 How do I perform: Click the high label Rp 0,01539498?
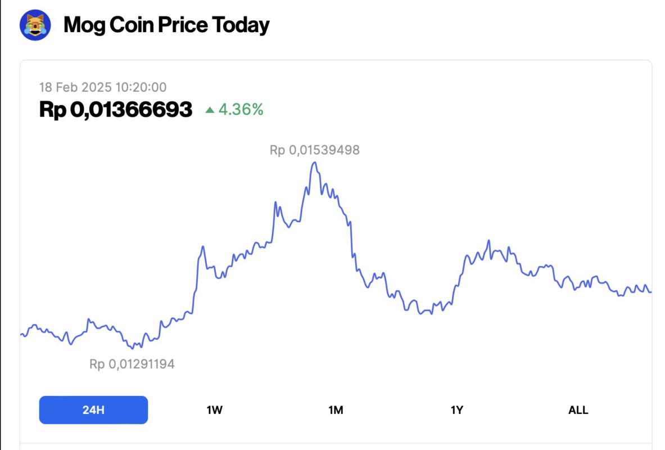pos(315,150)
